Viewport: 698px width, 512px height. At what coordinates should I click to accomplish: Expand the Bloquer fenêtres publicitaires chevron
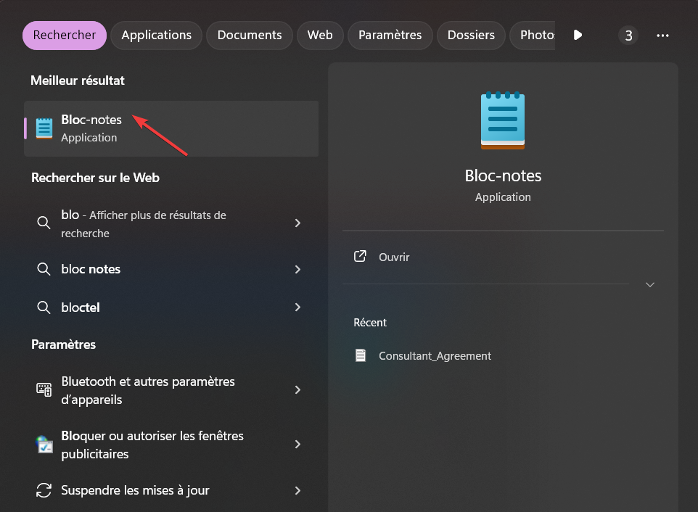[297, 445]
